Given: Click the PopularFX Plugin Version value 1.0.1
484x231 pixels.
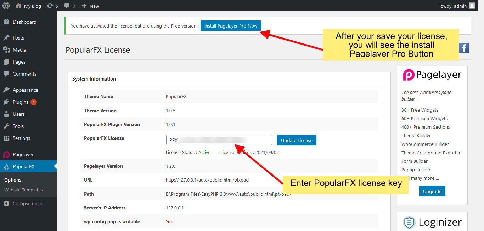Looking at the screenshot, I should click(x=170, y=124).
